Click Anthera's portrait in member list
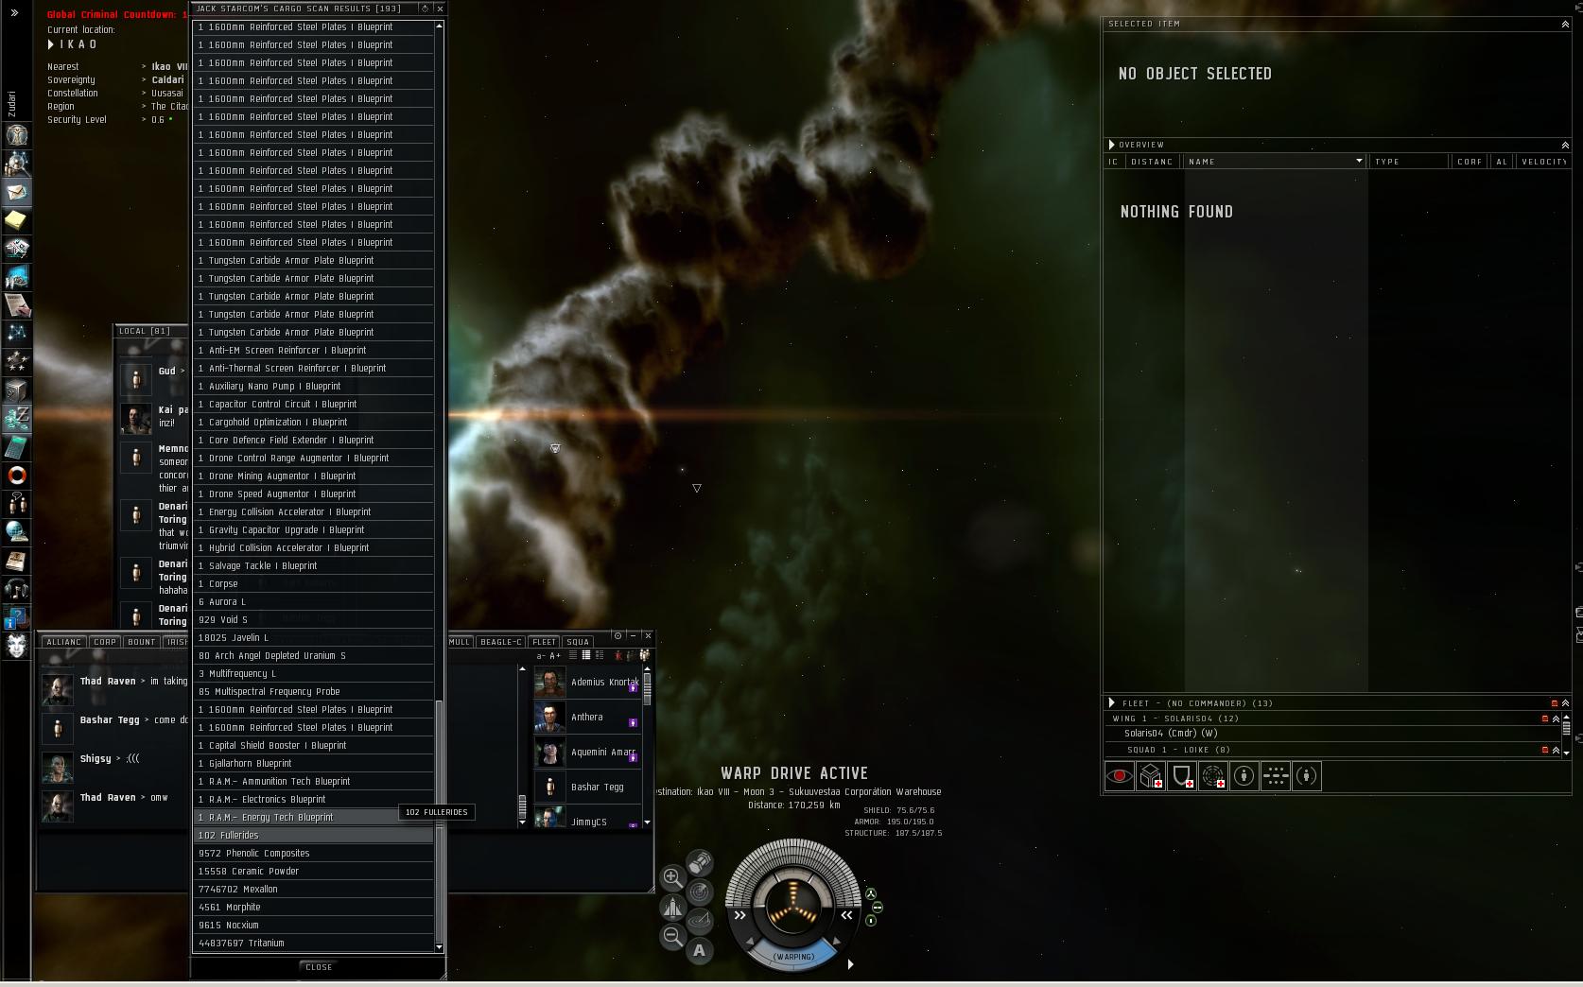The image size is (1583, 987). click(x=549, y=717)
